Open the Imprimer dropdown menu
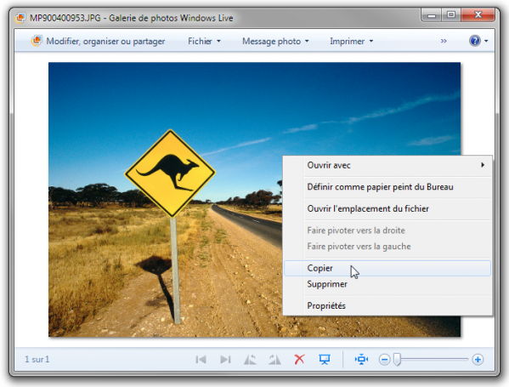Image resolution: width=509 pixels, height=387 pixels. pyautogui.click(x=352, y=42)
